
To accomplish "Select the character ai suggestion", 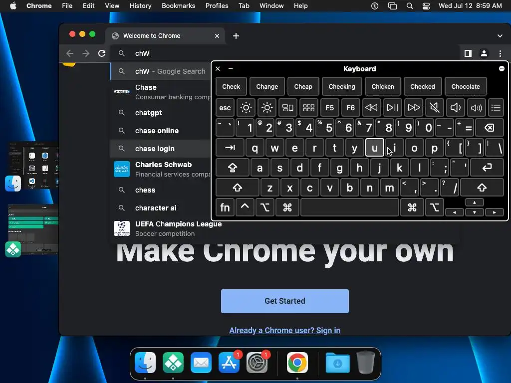I will point(160,208).
